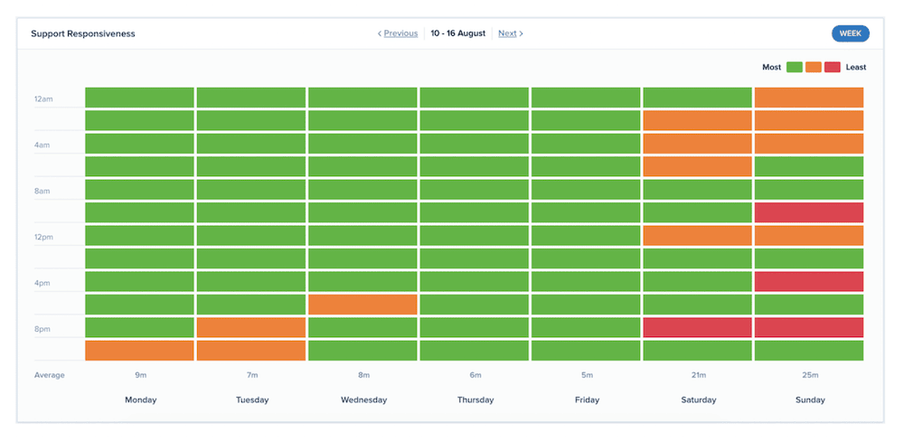904x442 pixels.
Task: Select Thursday's green cell in 8am row
Action: click(x=474, y=189)
